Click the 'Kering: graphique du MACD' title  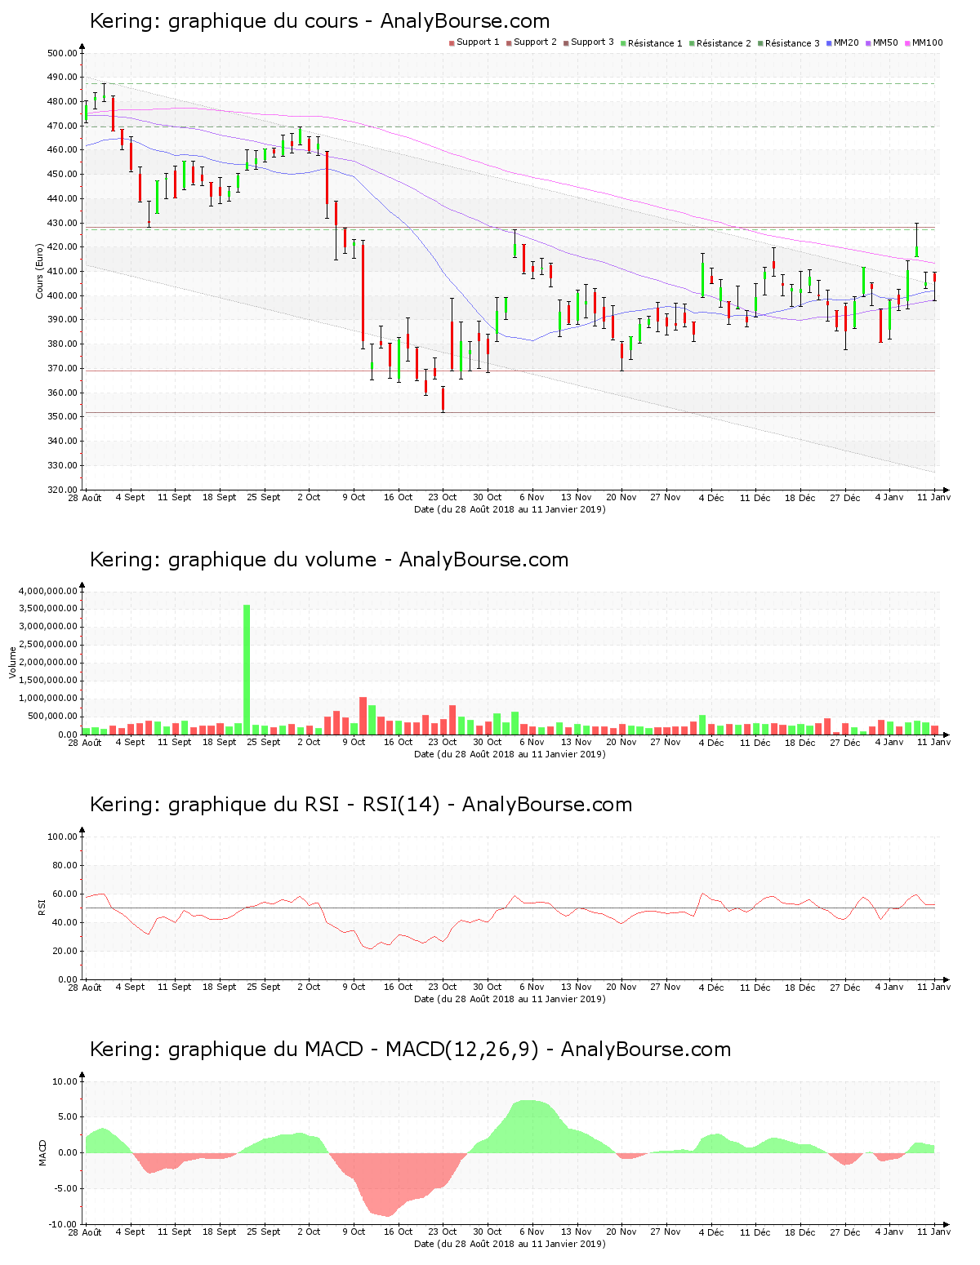click(410, 1050)
